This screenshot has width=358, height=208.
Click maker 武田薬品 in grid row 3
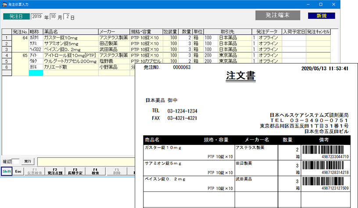pyautogui.click(x=108, y=49)
